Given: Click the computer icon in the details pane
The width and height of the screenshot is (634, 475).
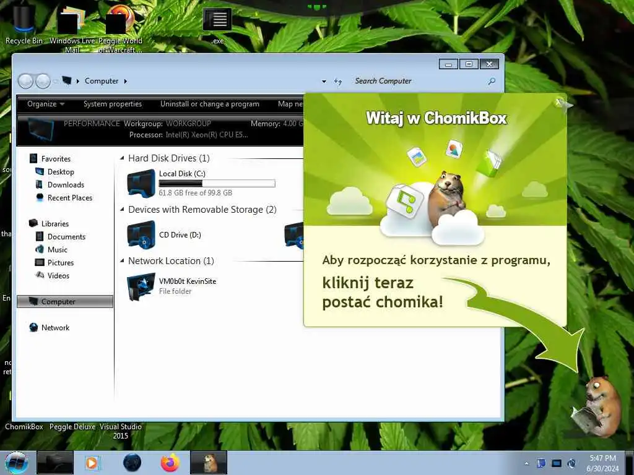Looking at the screenshot, I should pyautogui.click(x=41, y=129).
